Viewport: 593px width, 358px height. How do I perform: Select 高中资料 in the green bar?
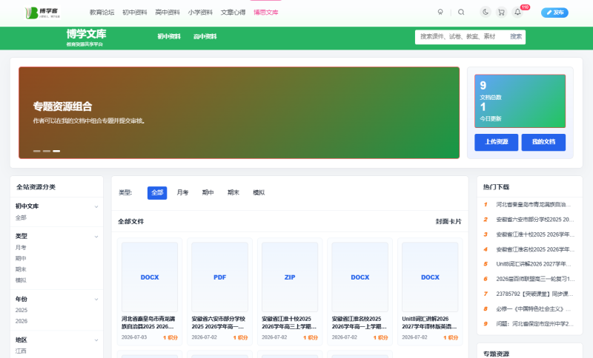tap(205, 36)
